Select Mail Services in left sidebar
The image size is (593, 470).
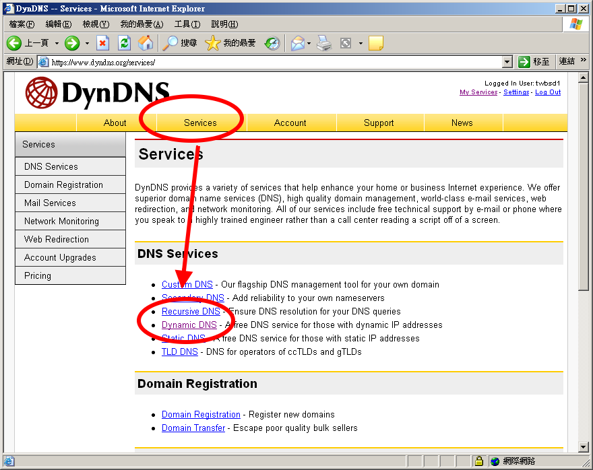pos(50,203)
